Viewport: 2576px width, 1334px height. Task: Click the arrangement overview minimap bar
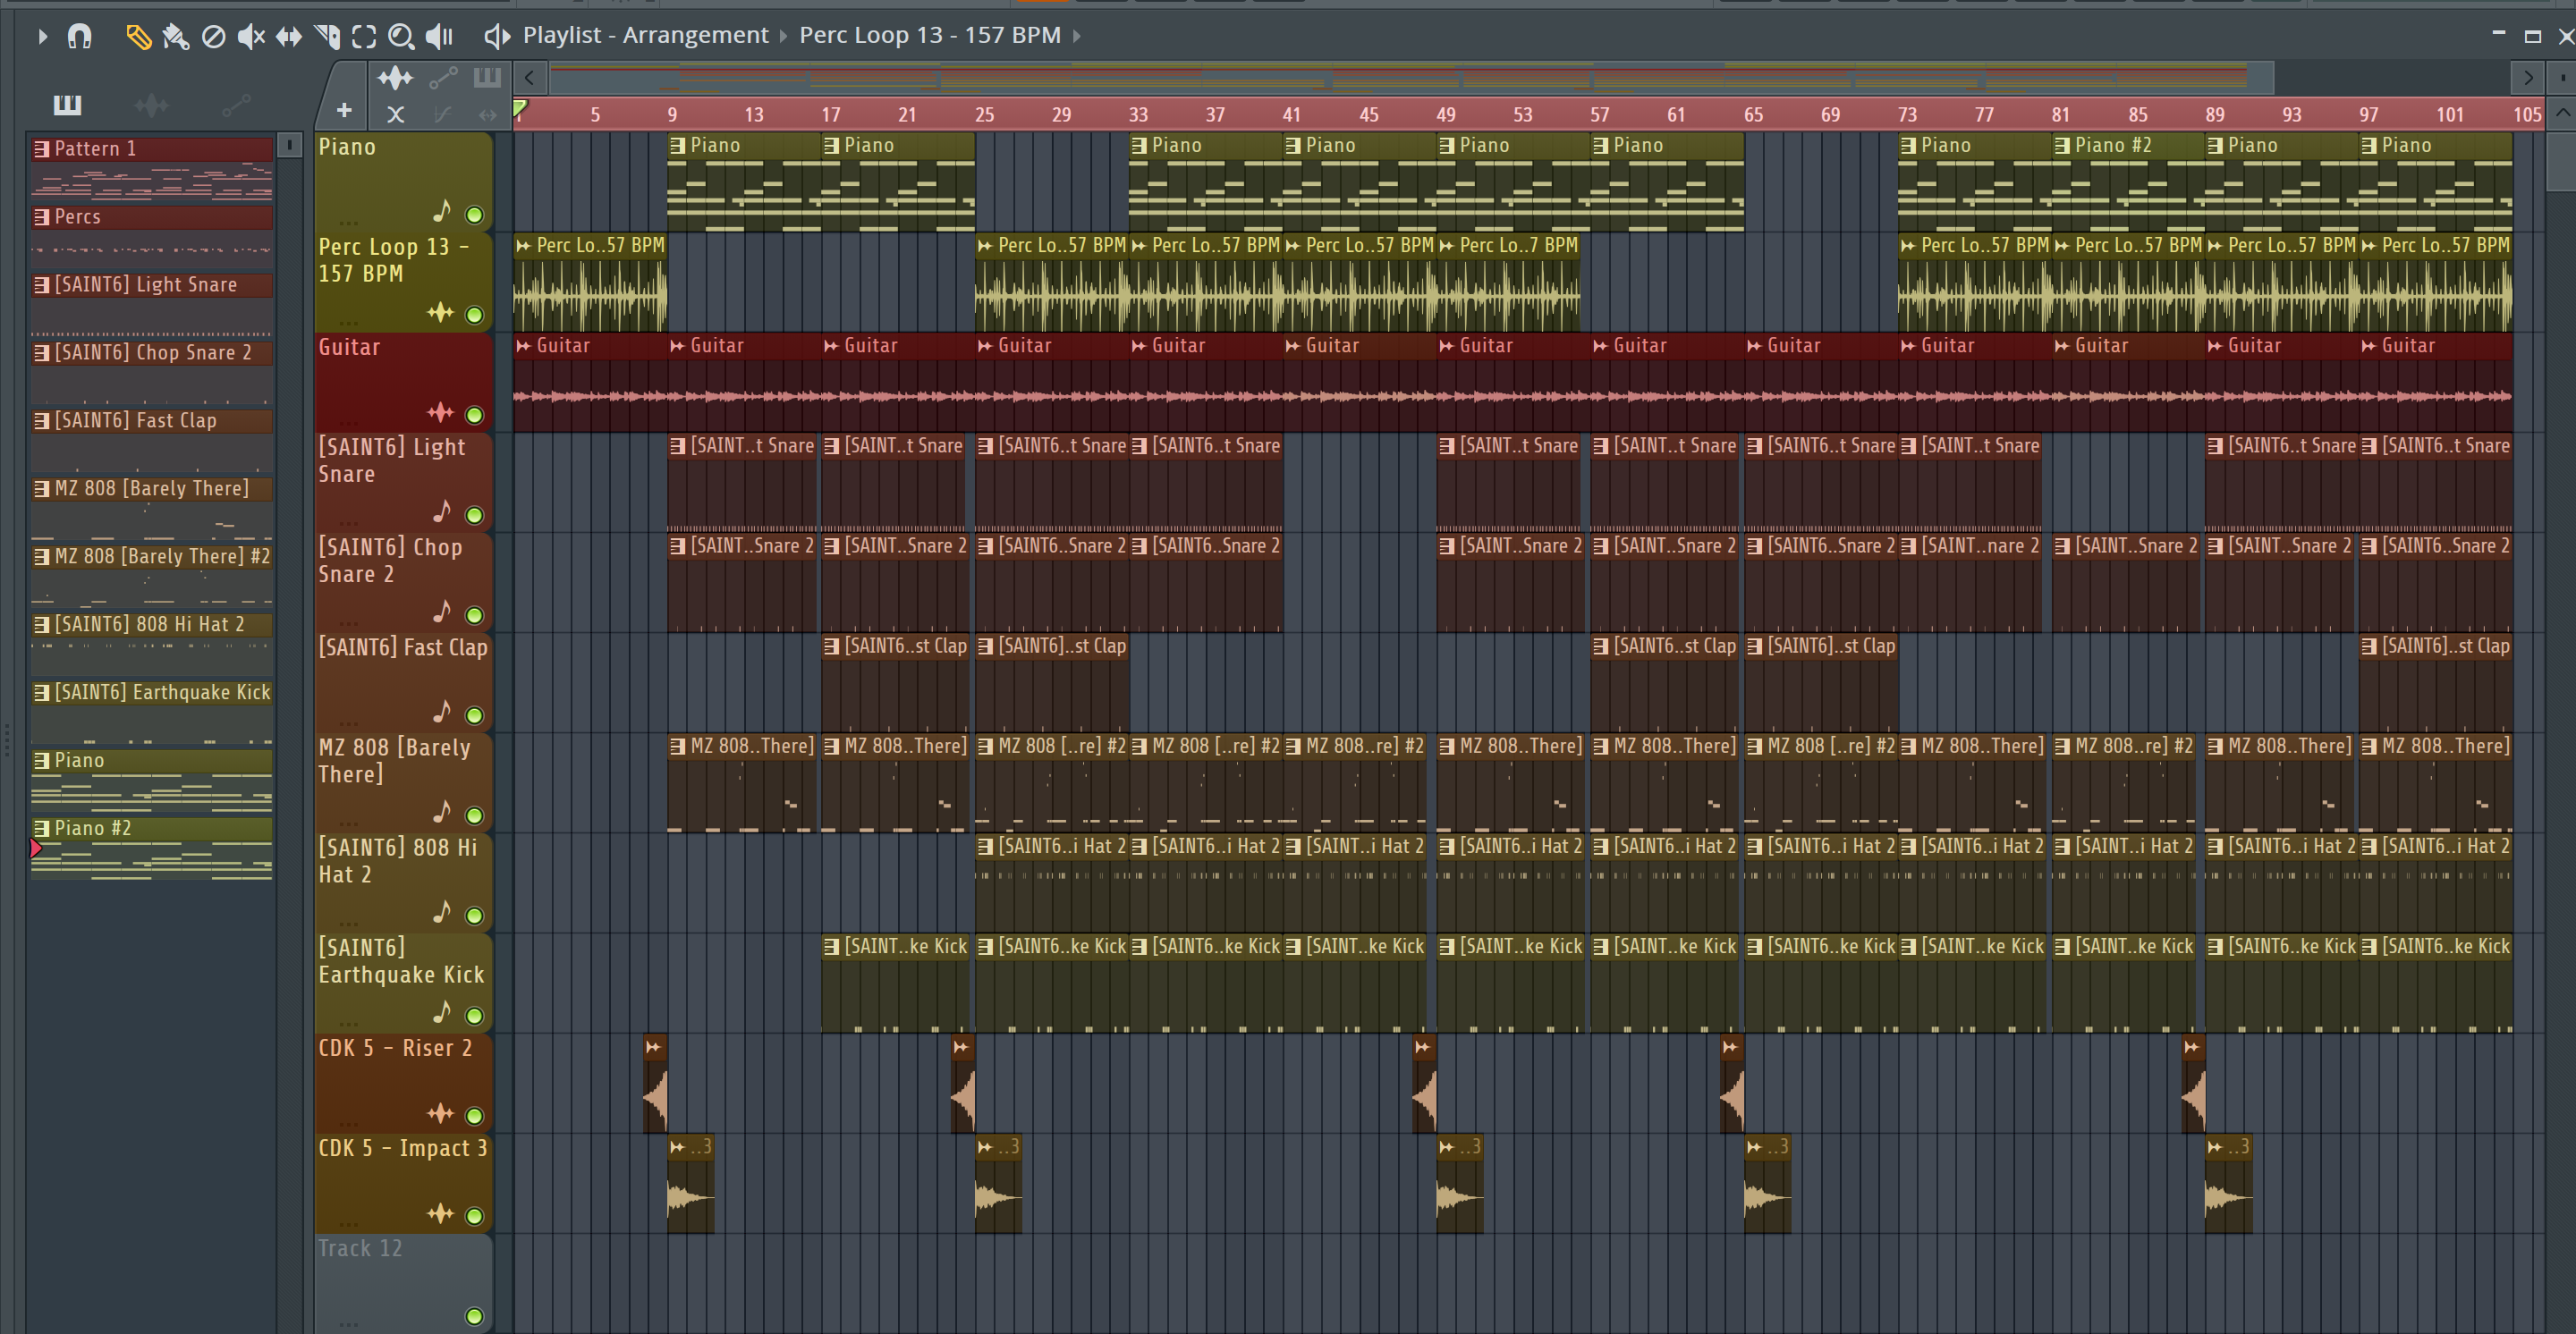click(x=1400, y=78)
